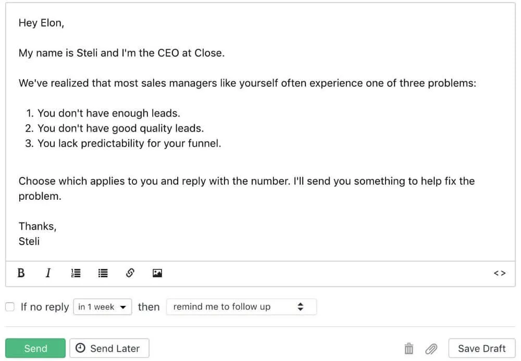Insert a hyperlink using the link icon
The image size is (521, 361).
[130, 273]
